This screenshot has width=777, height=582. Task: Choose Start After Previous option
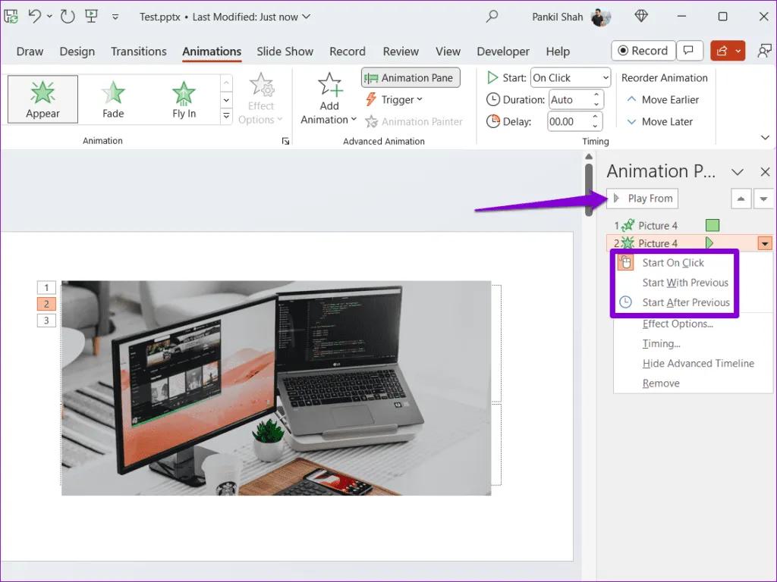point(685,302)
